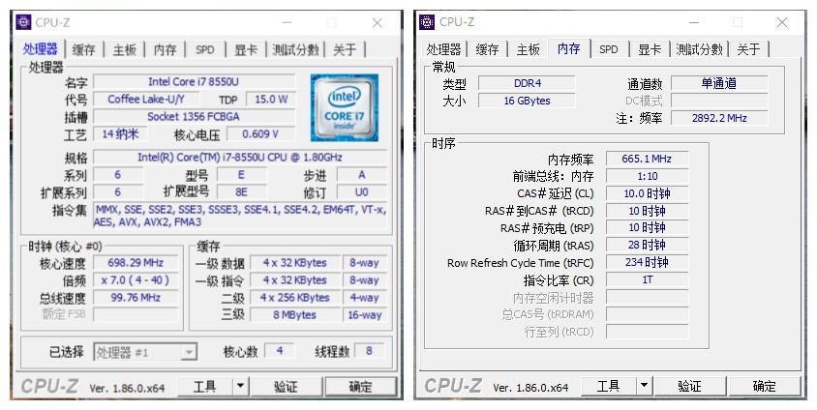Switch to 显卡 tab in right window
Viewport: 817px width, 410px height.
[650, 49]
